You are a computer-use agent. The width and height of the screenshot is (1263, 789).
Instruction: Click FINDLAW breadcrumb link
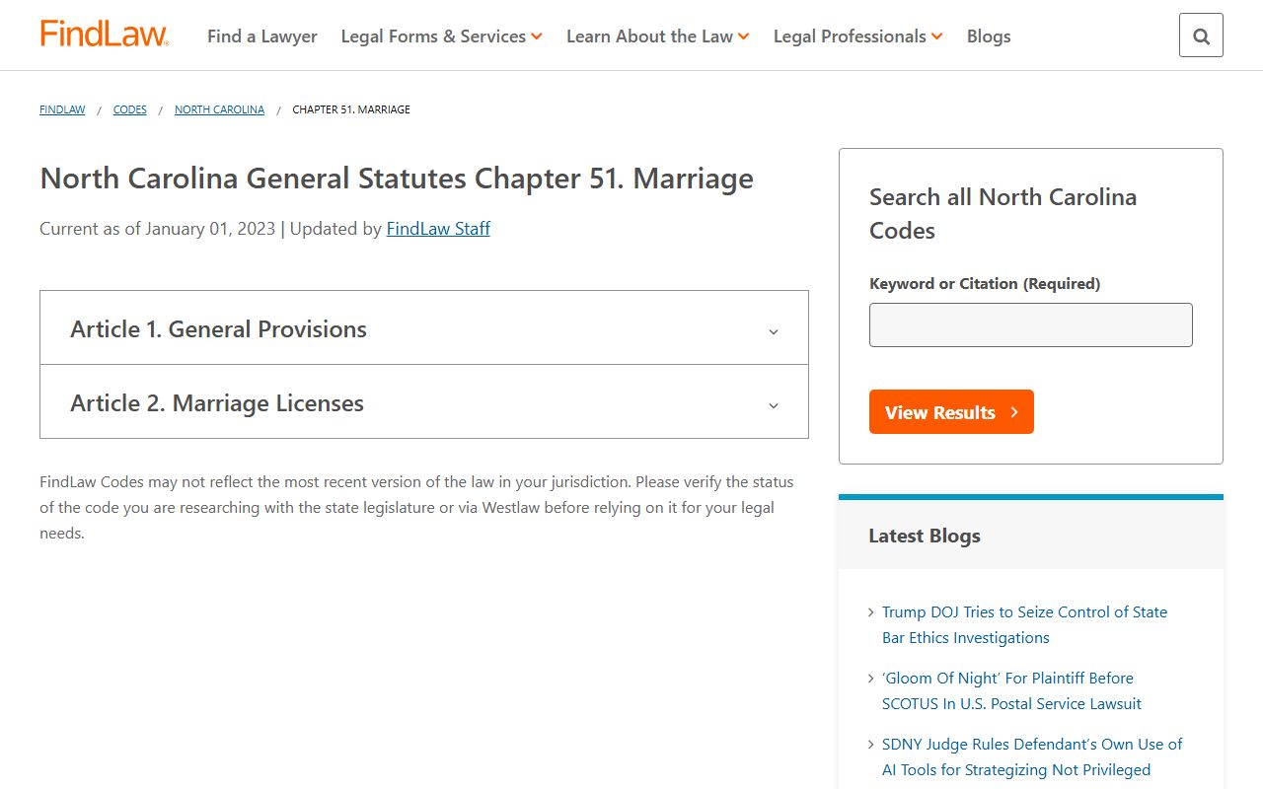[x=62, y=109]
